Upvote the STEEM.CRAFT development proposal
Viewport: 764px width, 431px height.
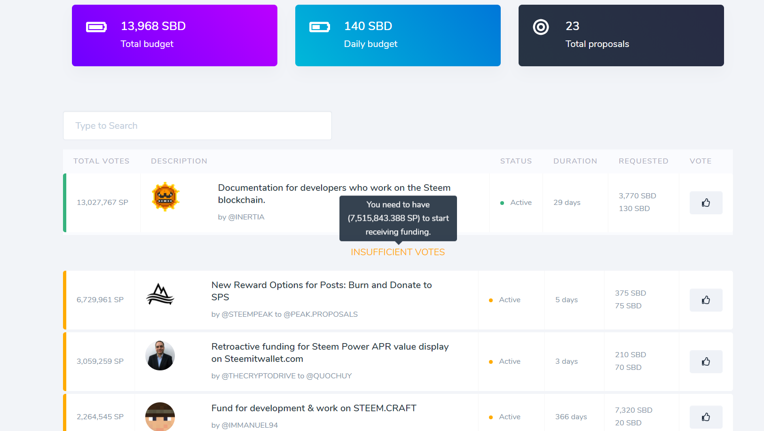[706, 417]
